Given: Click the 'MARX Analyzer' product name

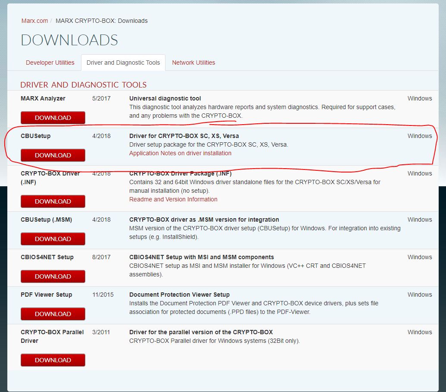Looking at the screenshot, I should coord(43,98).
